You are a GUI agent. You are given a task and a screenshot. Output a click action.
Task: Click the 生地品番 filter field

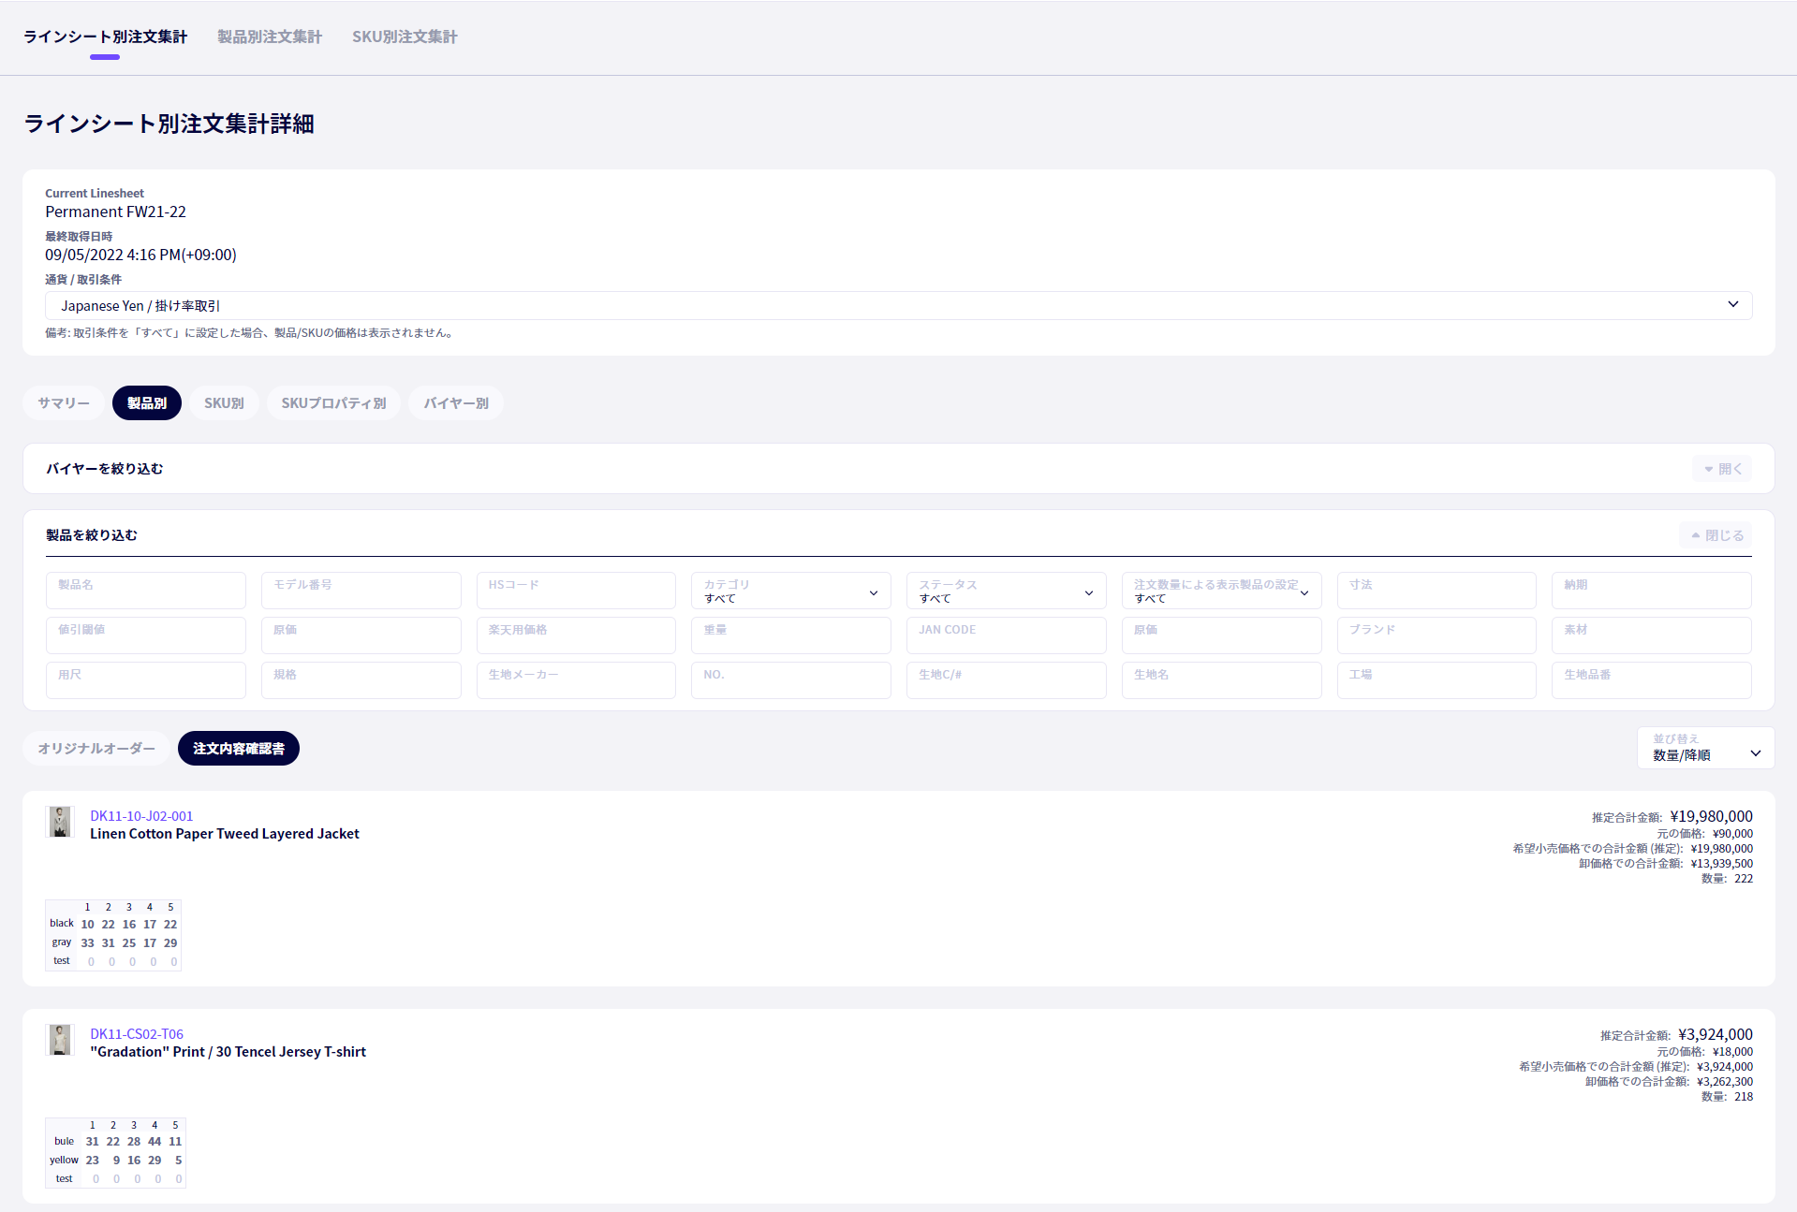[x=1652, y=680]
